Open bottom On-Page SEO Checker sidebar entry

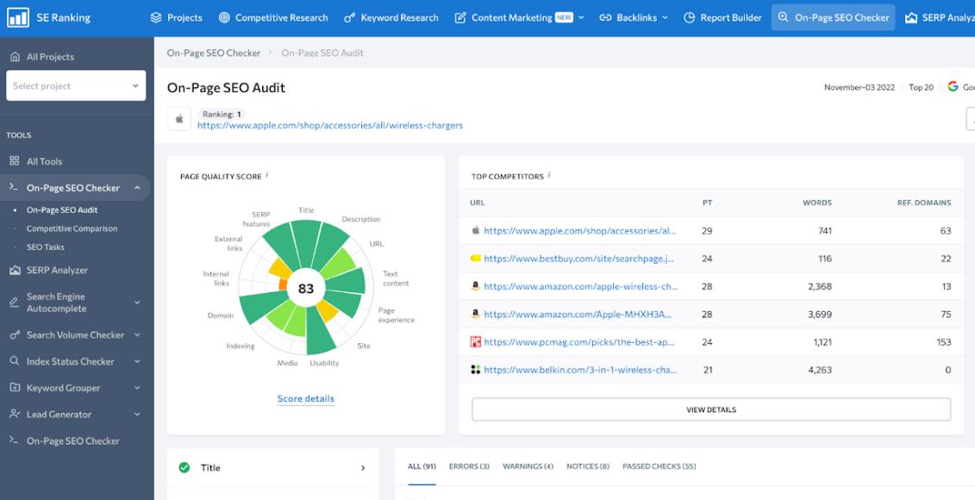(x=72, y=441)
